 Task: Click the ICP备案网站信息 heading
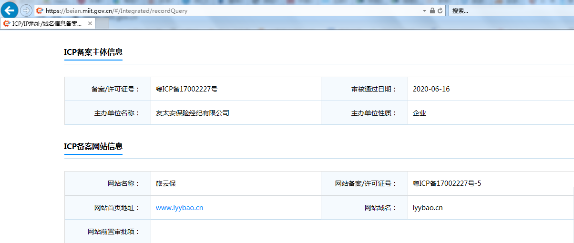[x=93, y=146]
